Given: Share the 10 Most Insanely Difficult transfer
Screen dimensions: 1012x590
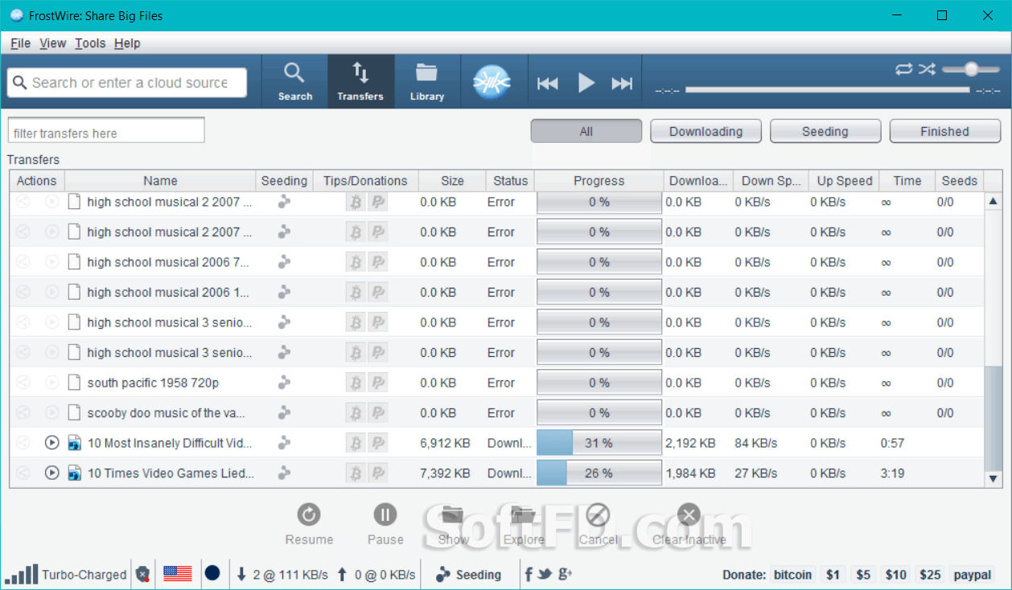Looking at the screenshot, I should [x=23, y=443].
